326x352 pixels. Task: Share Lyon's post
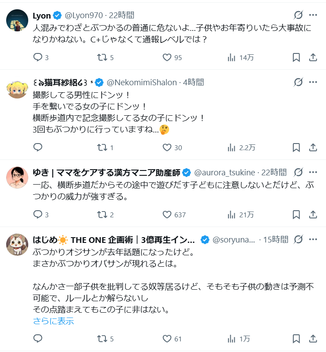(x=313, y=57)
